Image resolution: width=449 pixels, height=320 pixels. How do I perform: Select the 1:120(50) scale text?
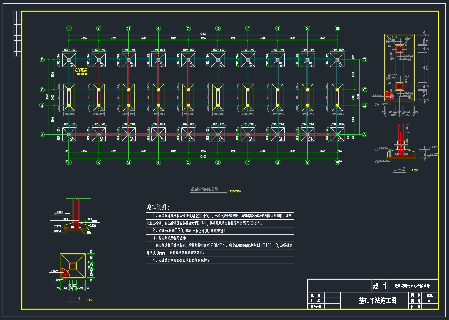point(234,191)
